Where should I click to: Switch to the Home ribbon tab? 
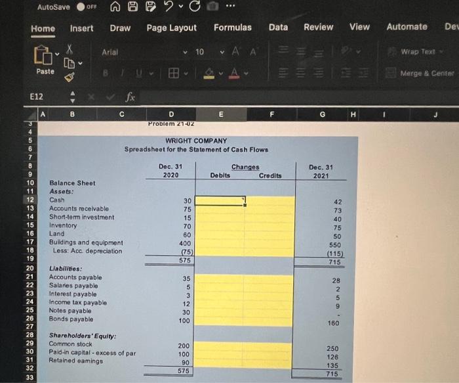43,28
